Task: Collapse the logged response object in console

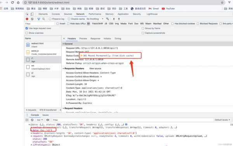Action: point(29,125)
